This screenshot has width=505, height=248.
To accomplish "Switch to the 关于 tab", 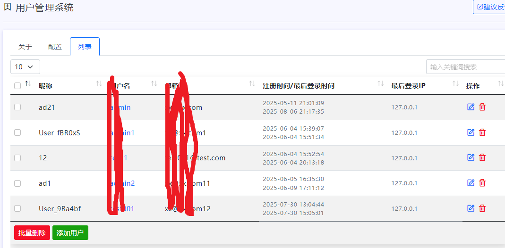I will [x=25, y=47].
